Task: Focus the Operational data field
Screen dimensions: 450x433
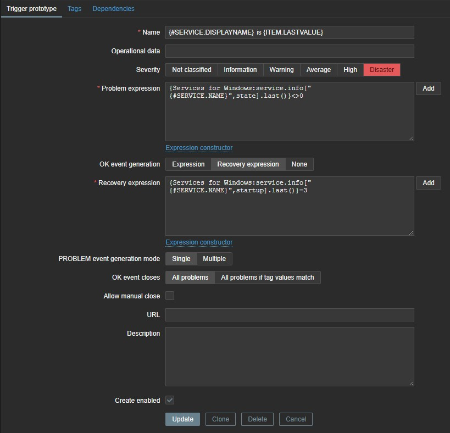Action: (289, 51)
